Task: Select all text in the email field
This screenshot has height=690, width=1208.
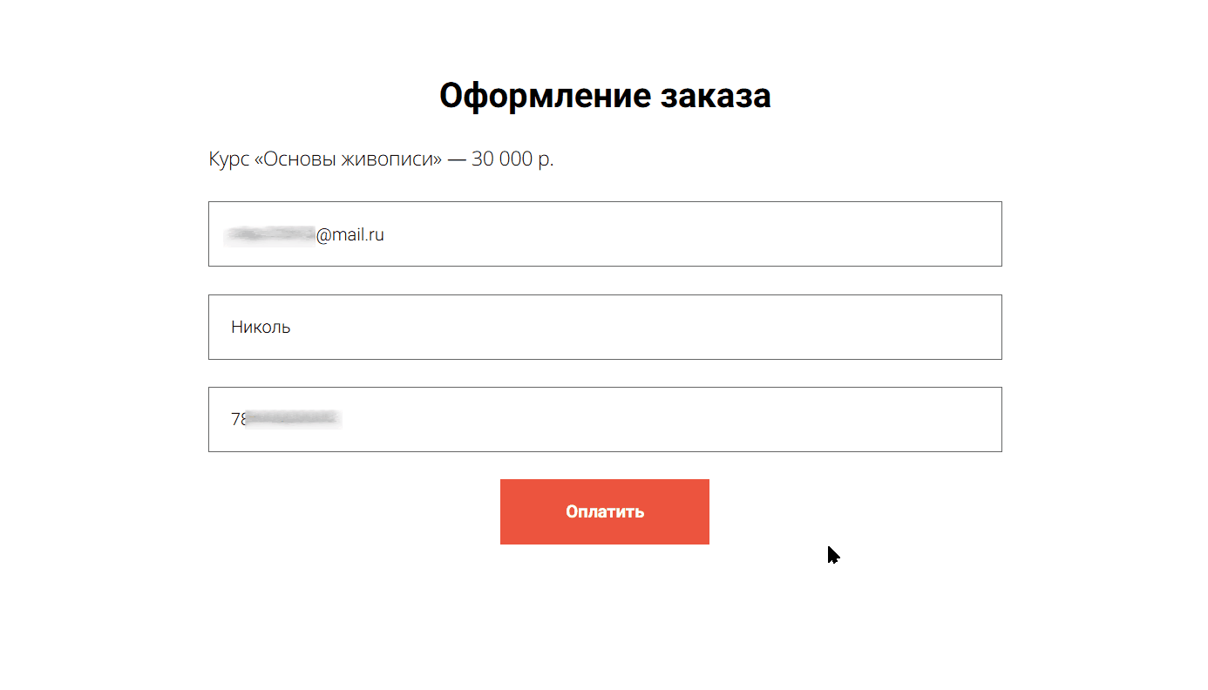Action: point(305,233)
